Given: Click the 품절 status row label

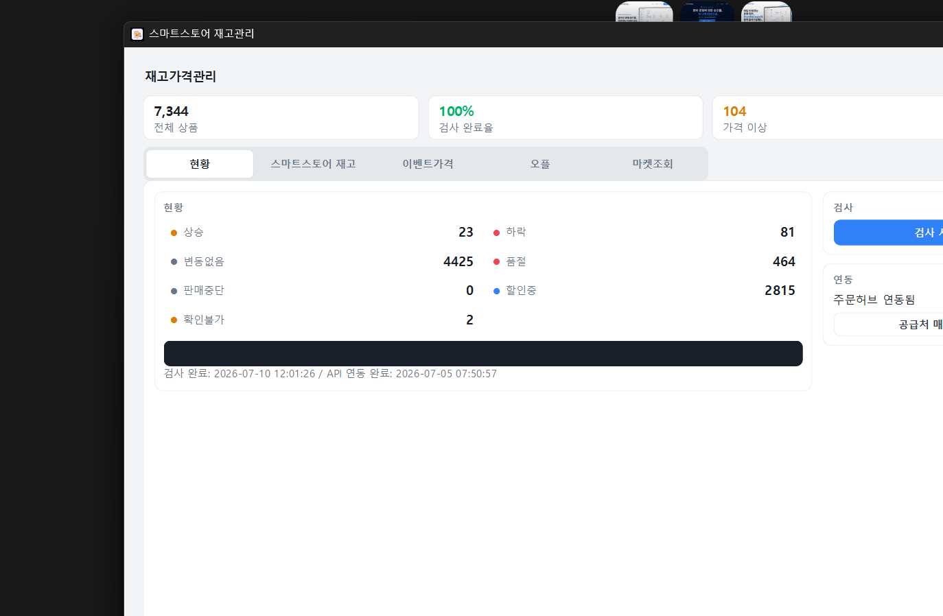Looking at the screenshot, I should (x=516, y=261).
